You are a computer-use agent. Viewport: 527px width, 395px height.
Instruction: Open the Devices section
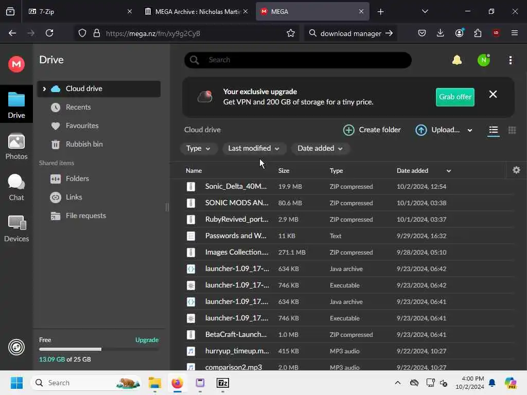pos(16,229)
